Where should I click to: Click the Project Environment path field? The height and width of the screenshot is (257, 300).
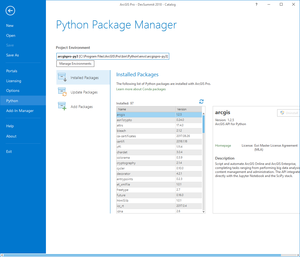coord(113,56)
